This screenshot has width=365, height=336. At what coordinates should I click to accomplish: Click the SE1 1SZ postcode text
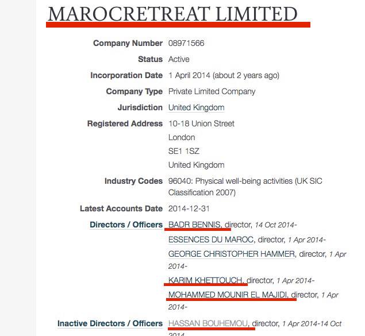pos(184,151)
